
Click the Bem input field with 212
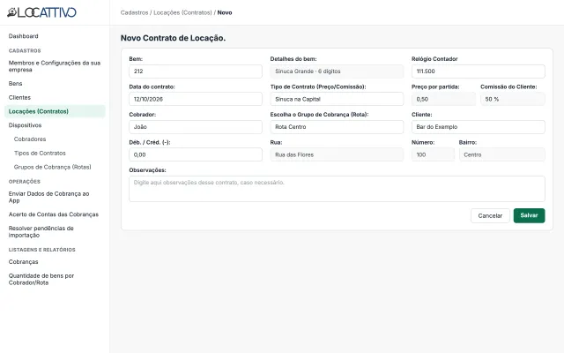196,71
